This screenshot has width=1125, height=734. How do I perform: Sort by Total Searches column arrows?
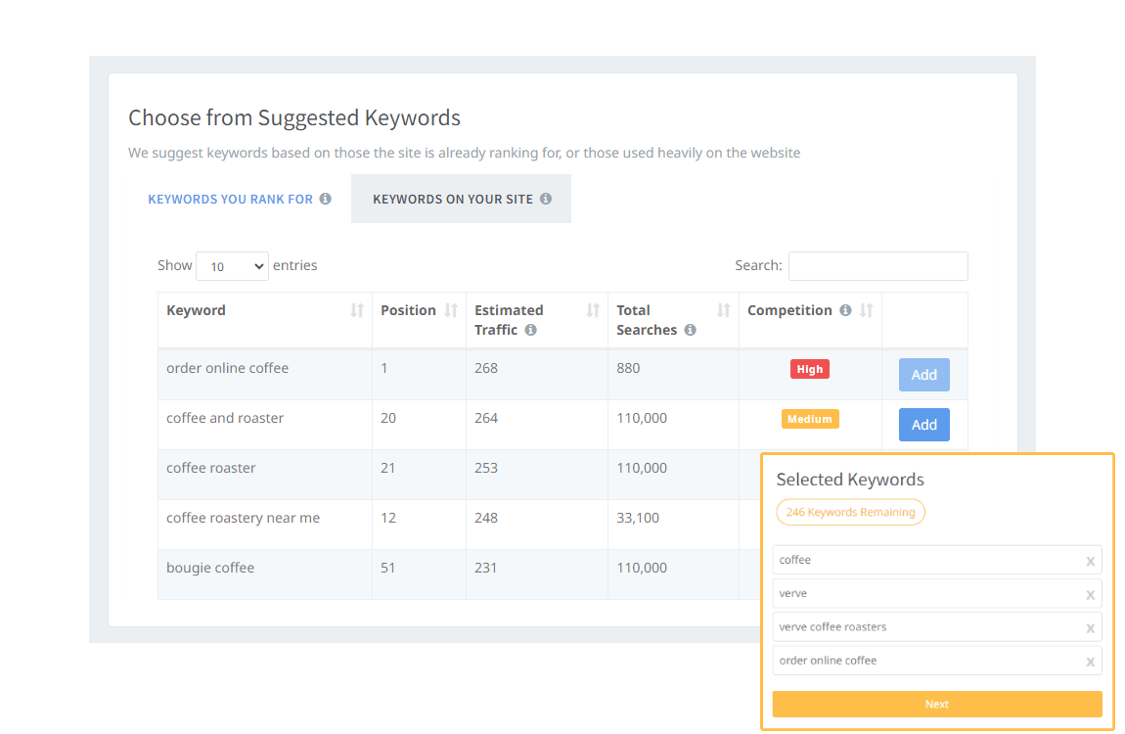point(723,310)
